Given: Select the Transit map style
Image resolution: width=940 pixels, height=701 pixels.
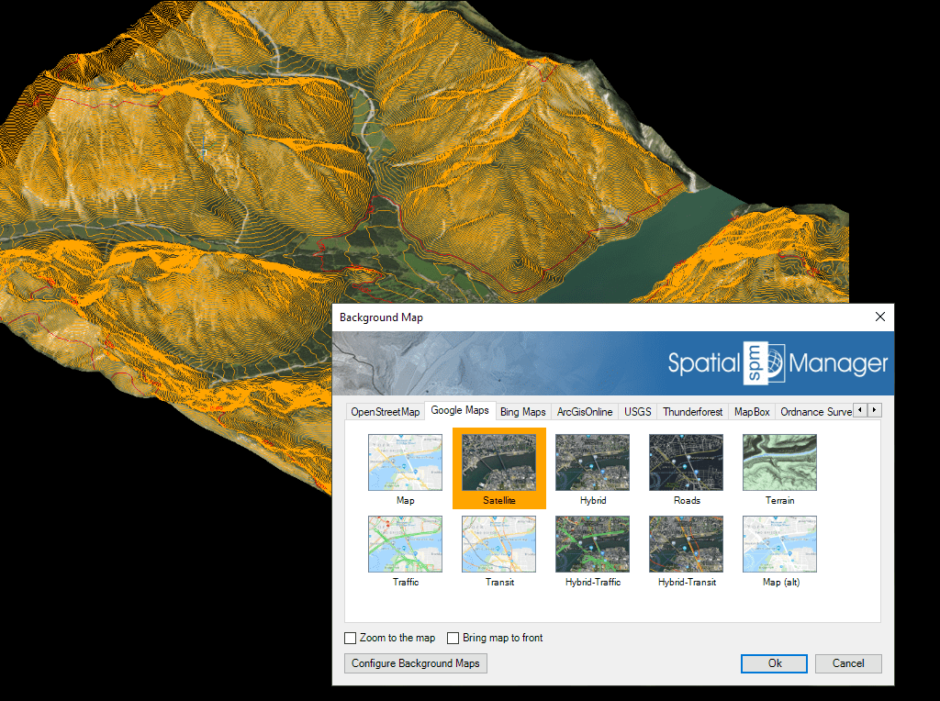Looking at the screenshot, I should pos(498,544).
